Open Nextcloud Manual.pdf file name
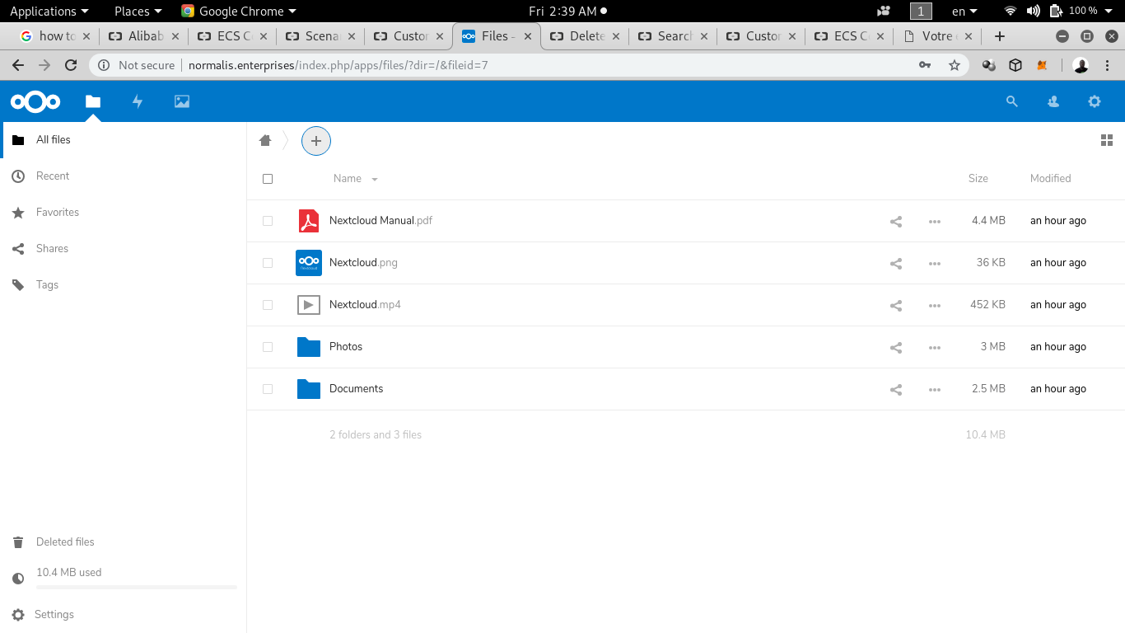 click(380, 221)
